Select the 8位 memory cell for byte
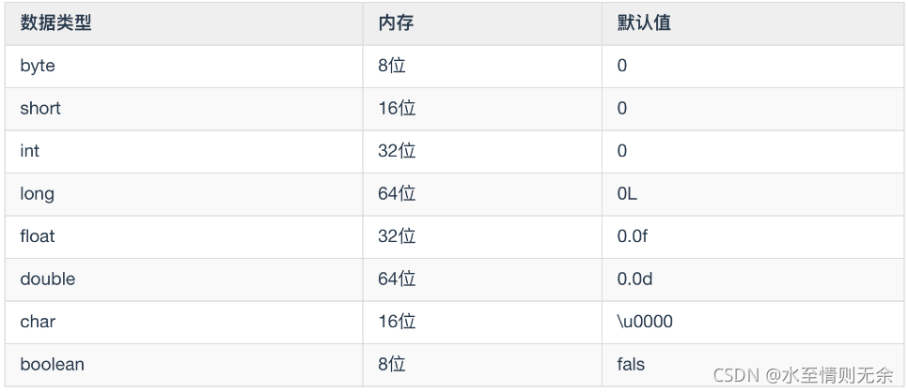908x392 pixels. point(391,66)
